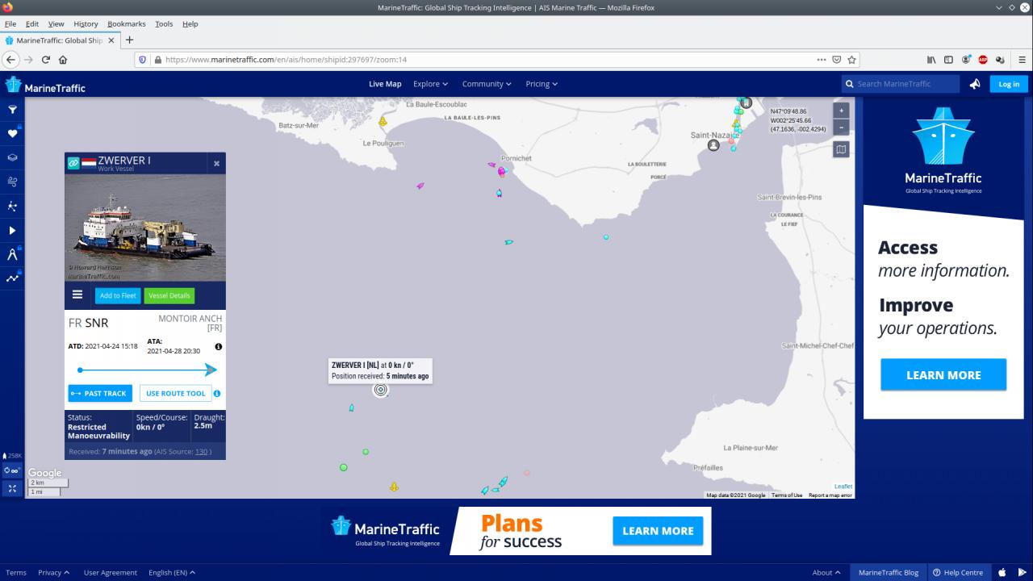Image resolution: width=1033 pixels, height=581 pixels.
Task: Open My Fleets heart icon in sidebar
Action: 12,133
